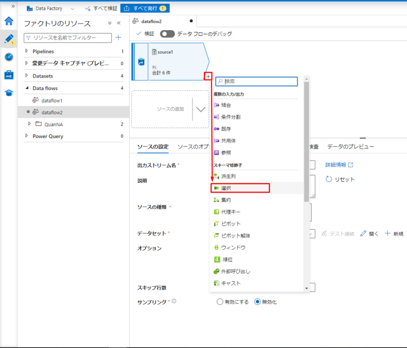Toggle データ フローのデバッグ switch
407x348 pixels.
[167, 34]
